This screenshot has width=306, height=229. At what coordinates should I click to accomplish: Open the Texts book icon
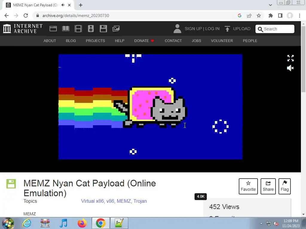coord(65,29)
